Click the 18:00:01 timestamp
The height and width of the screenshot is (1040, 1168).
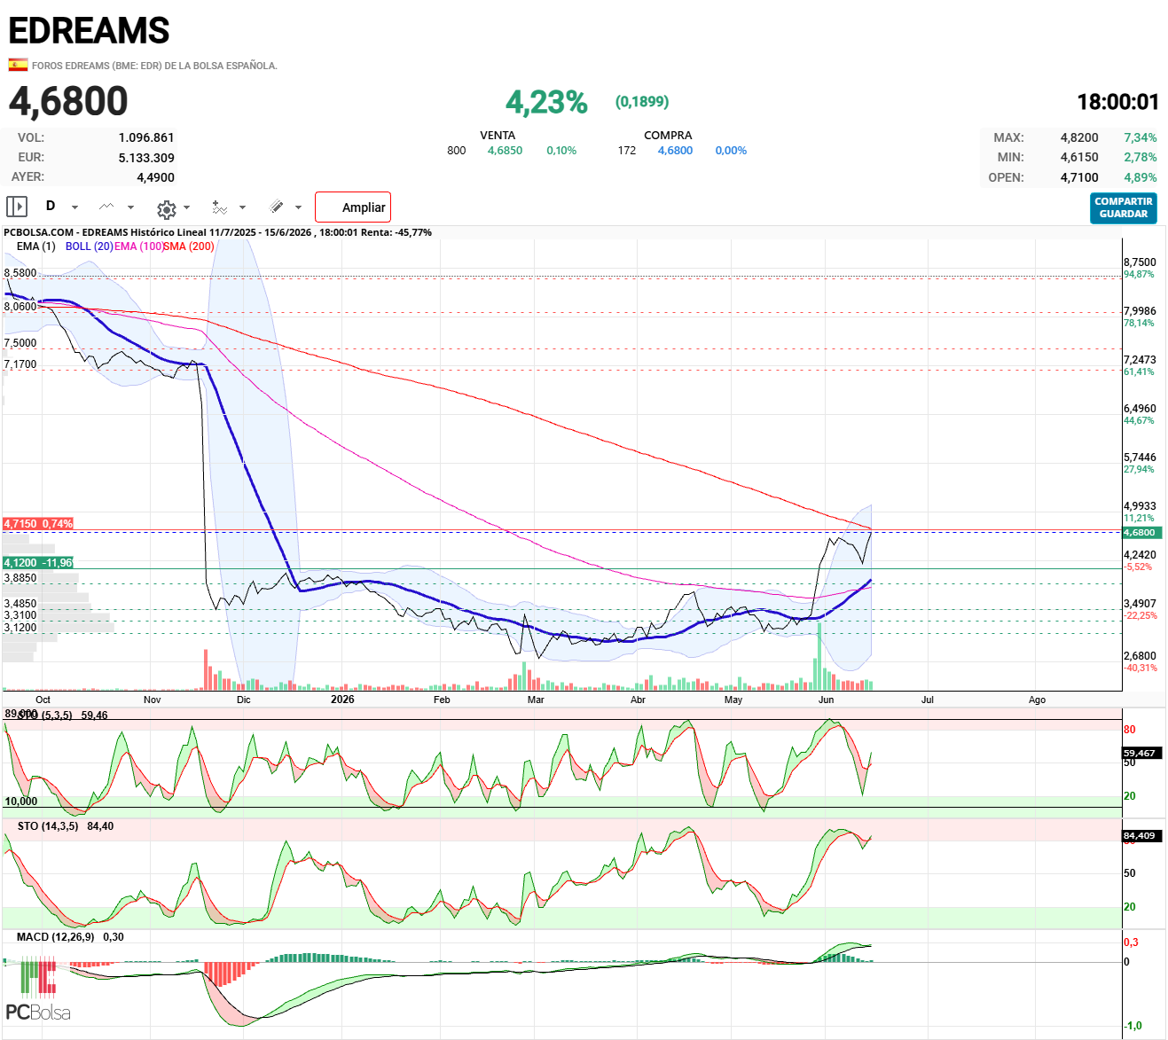pos(1117,102)
